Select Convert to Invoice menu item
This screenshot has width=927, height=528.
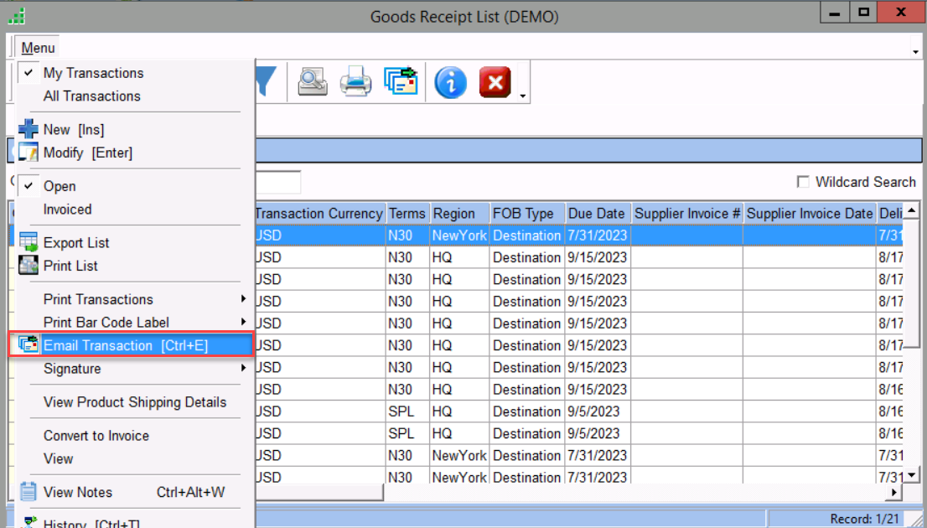point(96,436)
